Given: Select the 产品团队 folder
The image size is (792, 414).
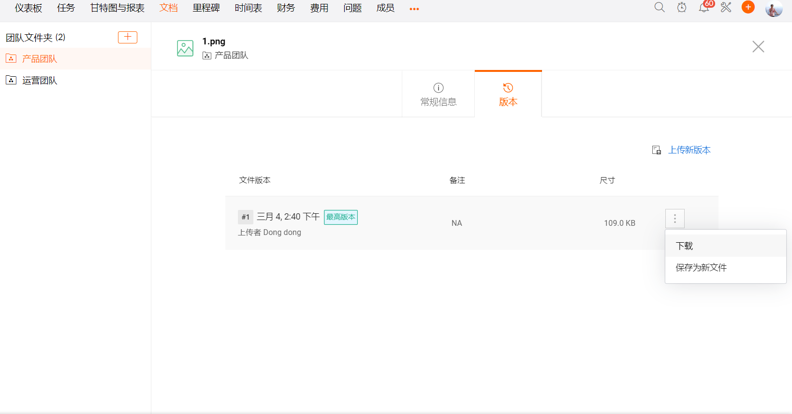Looking at the screenshot, I should click(x=40, y=59).
